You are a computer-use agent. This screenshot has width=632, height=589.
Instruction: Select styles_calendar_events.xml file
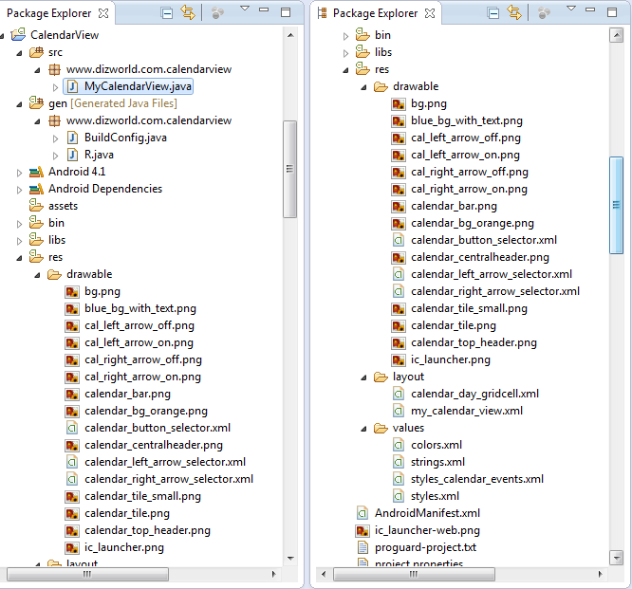point(477,479)
